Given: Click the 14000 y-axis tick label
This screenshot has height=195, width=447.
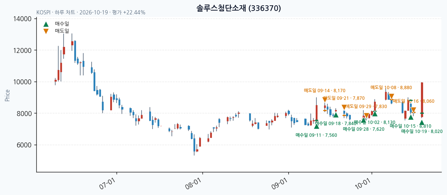Looking at the screenshot, I should coord(22,19).
